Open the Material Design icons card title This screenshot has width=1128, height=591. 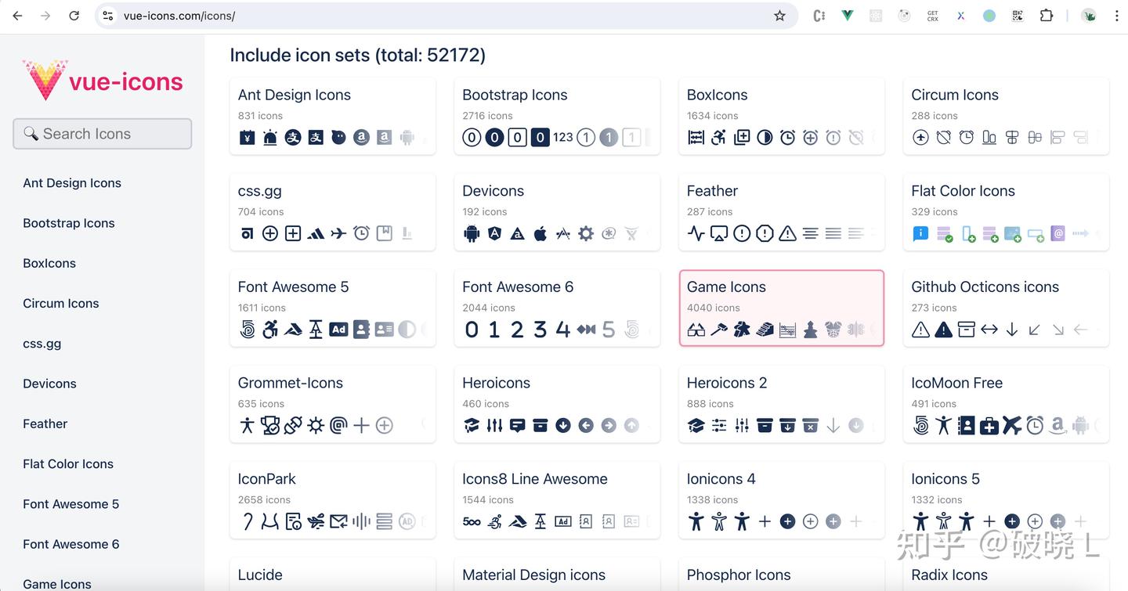point(533,575)
